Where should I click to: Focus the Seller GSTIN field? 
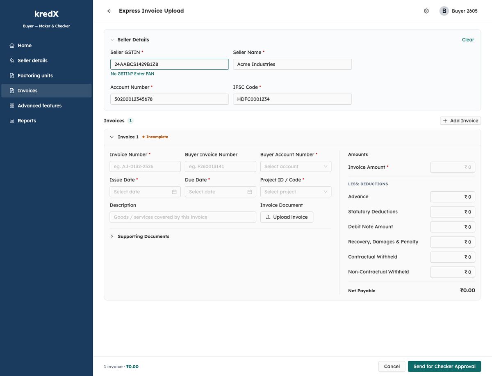[x=169, y=64]
